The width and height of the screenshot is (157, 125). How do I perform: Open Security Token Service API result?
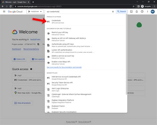point(85,83)
